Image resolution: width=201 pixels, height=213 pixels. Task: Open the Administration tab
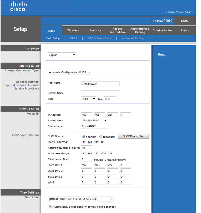[162, 31]
